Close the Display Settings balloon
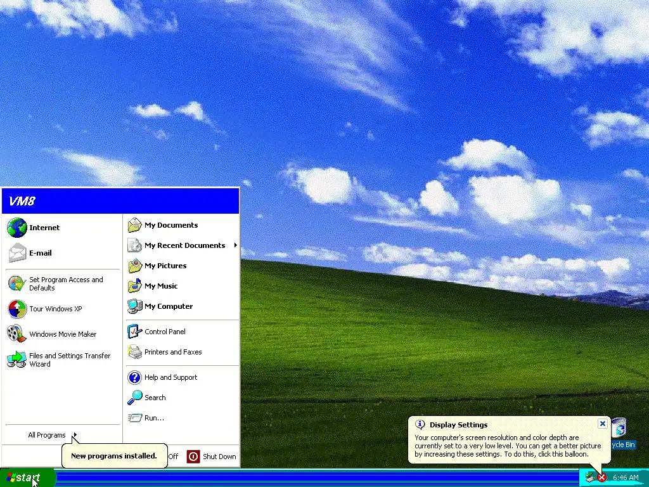 click(602, 424)
